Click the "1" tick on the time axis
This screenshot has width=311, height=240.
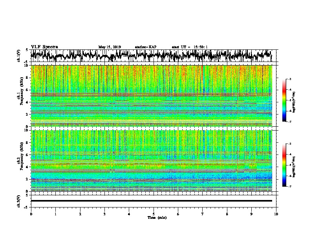[x=55, y=214]
